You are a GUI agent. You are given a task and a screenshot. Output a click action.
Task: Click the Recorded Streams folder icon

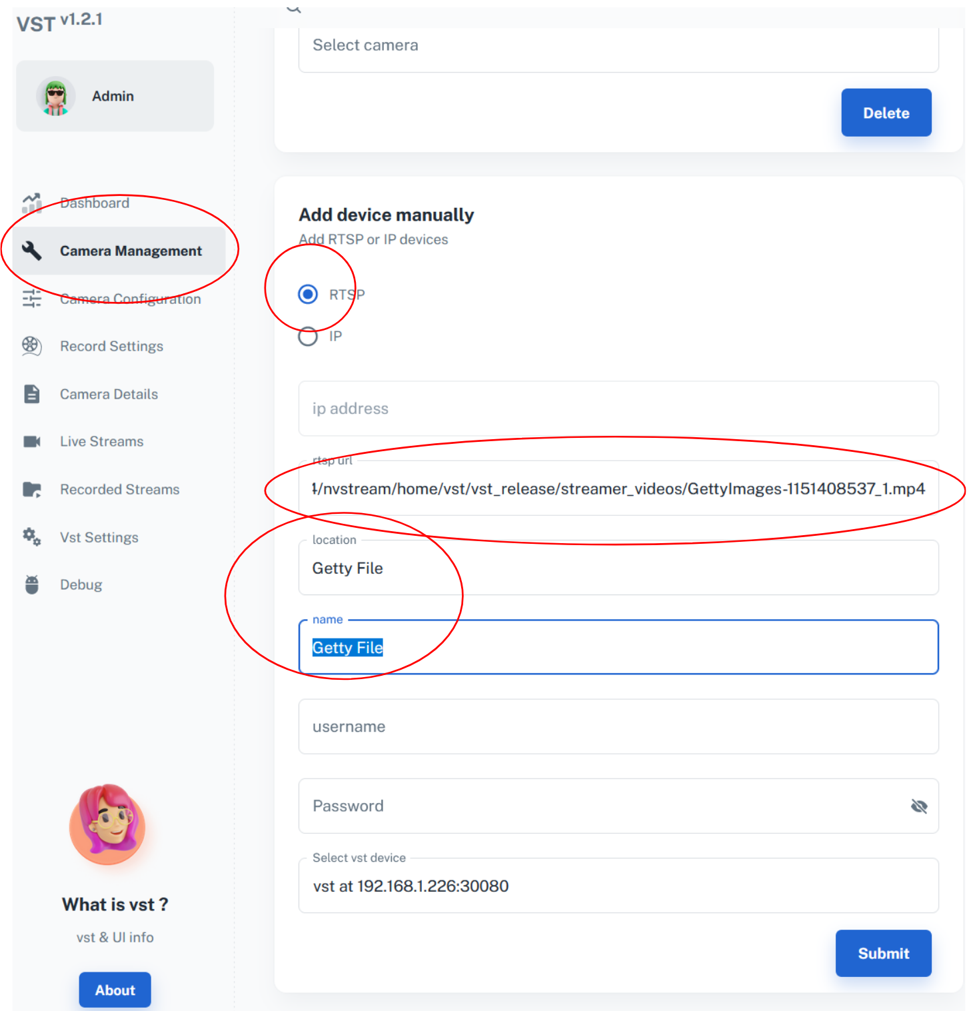pyautogui.click(x=32, y=489)
